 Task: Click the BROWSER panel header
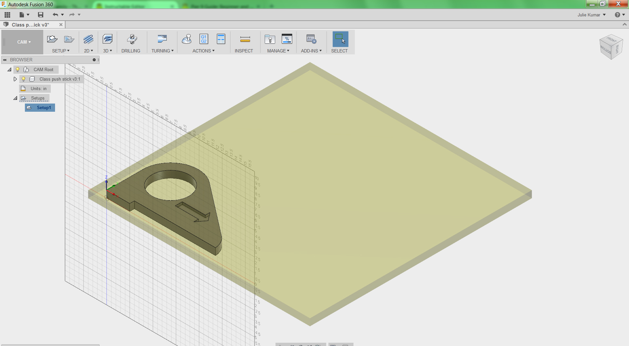pyautogui.click(x=50, y=60)
